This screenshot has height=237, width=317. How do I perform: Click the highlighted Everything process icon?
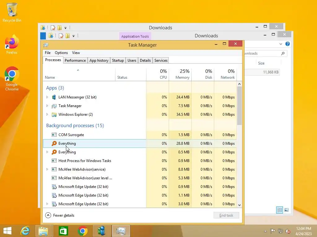[54, 143]
